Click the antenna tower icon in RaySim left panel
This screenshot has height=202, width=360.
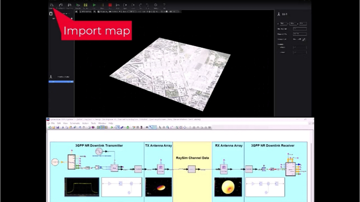coord(51,77)
